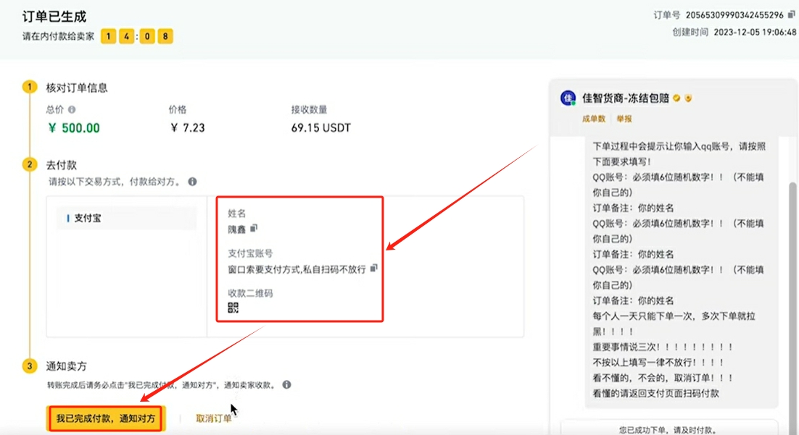Select the 支付宝 payment method tab
The height and width of the screenshot is (435, 799).
[x=127, y=218]
